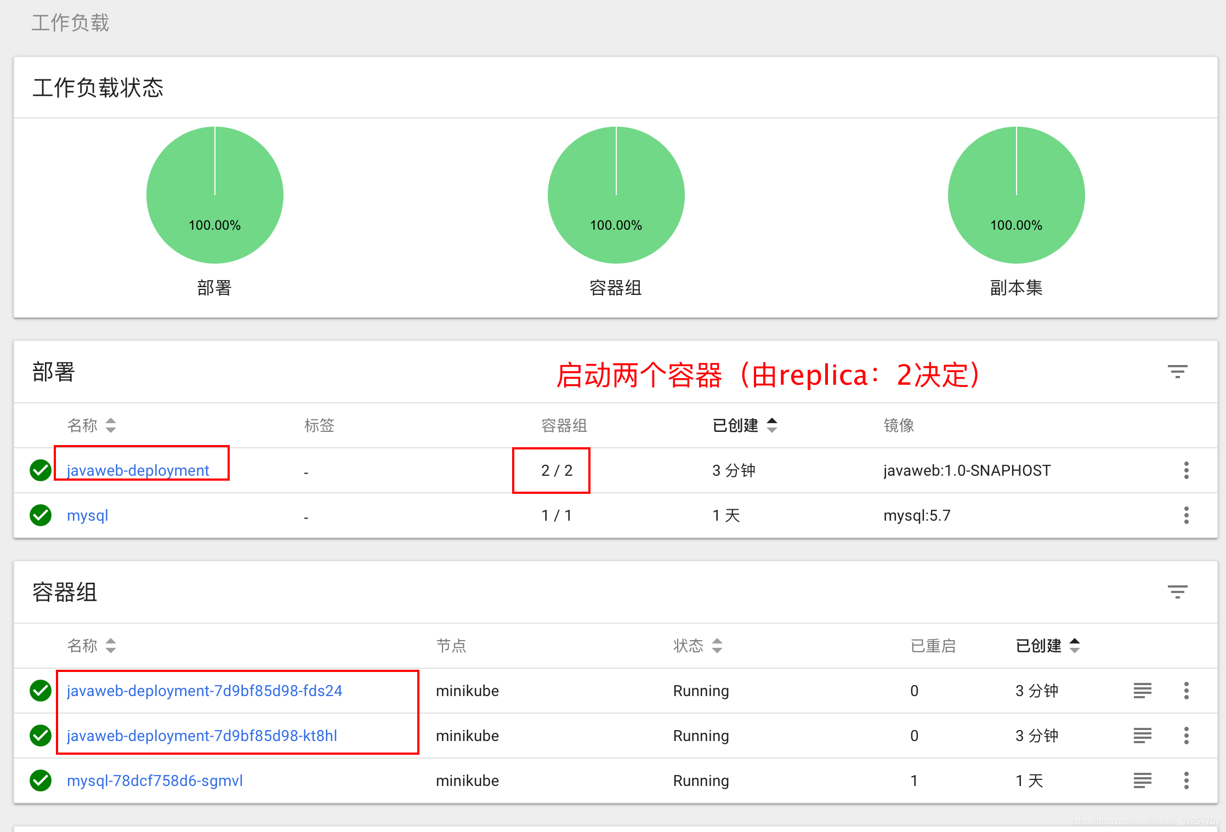Open actions menu for pod fds24
Image resolution: width=1226 pixels, height=832 pixels.
pos(1186,691)
